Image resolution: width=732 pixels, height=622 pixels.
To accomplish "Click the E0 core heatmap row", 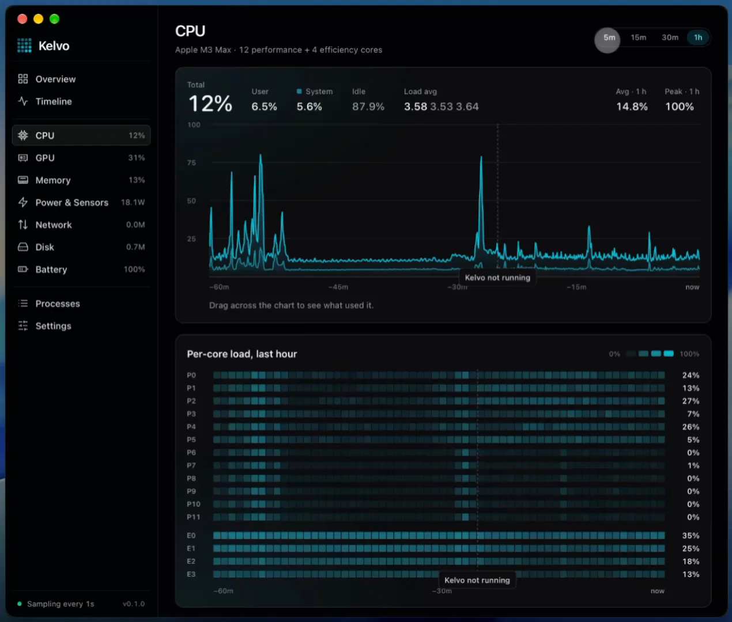I will [439, 536].
